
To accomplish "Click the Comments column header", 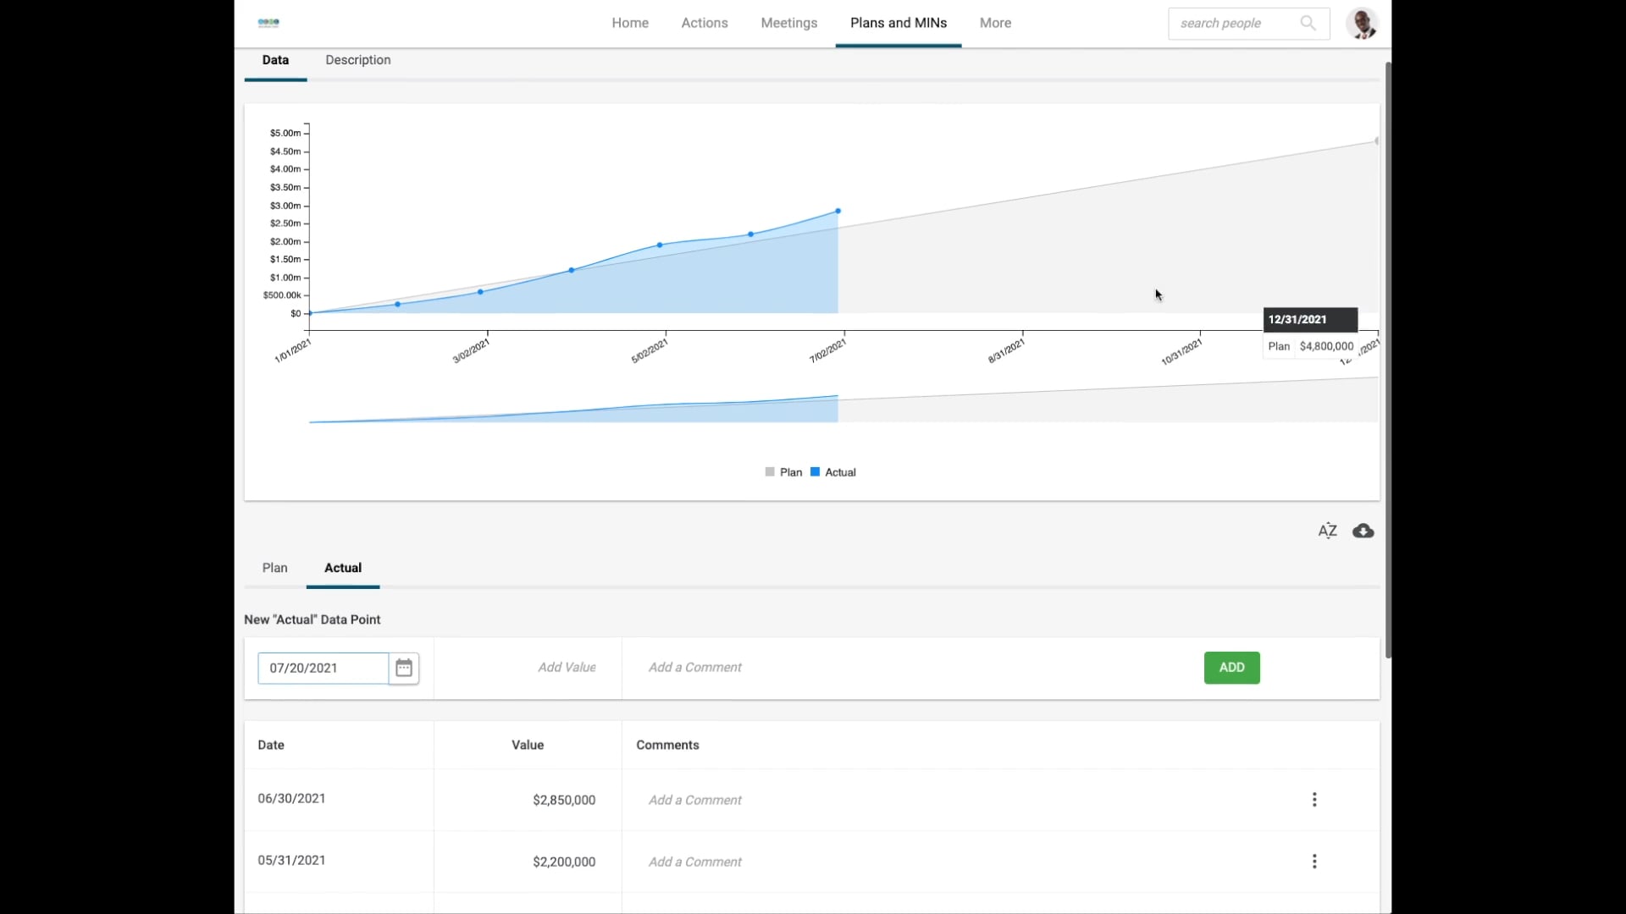I will 667,745.
